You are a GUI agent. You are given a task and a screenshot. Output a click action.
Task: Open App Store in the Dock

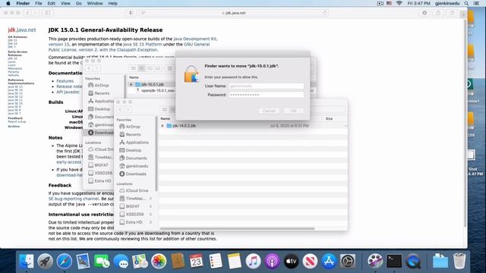(329, 261)
